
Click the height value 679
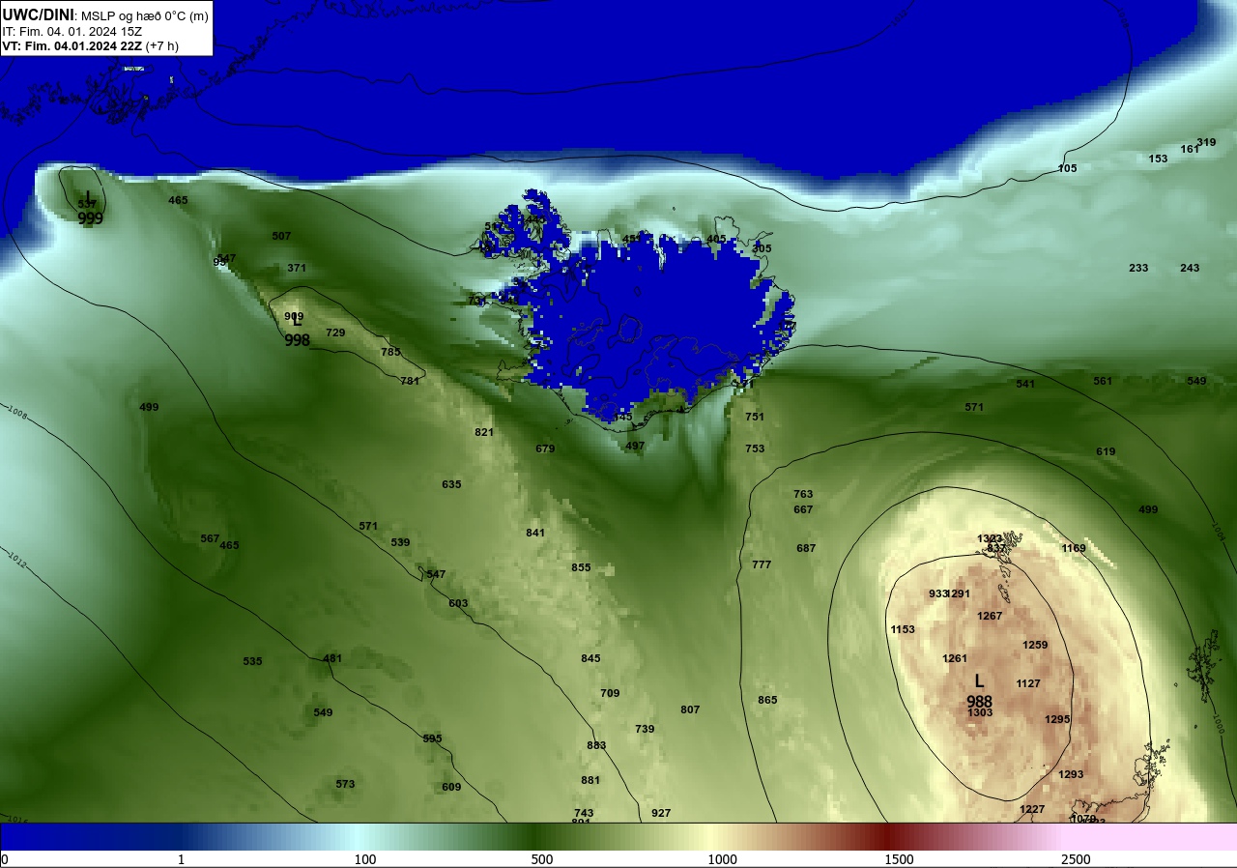(545, 448)
